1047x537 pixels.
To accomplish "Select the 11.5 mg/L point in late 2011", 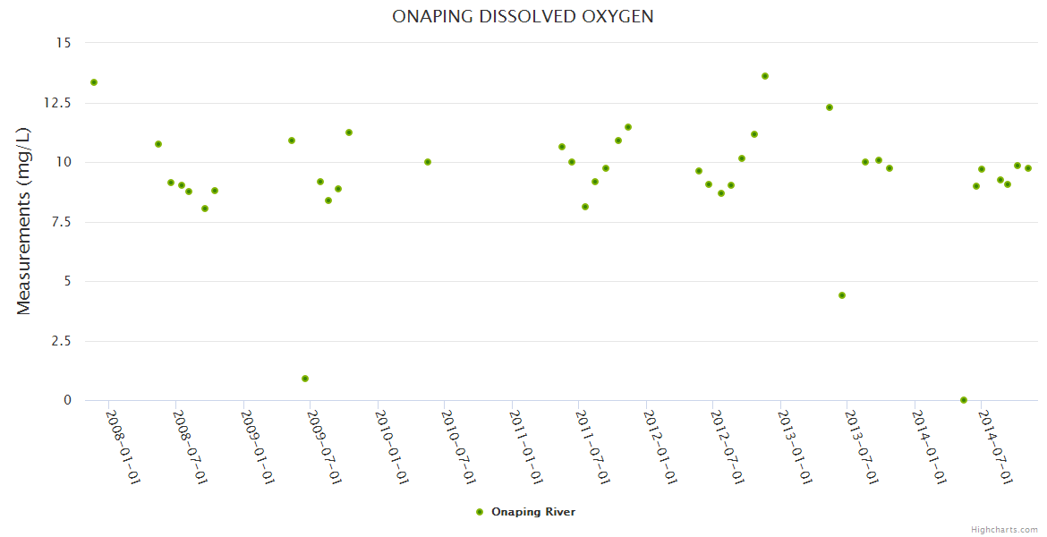I will coord(628,127).
